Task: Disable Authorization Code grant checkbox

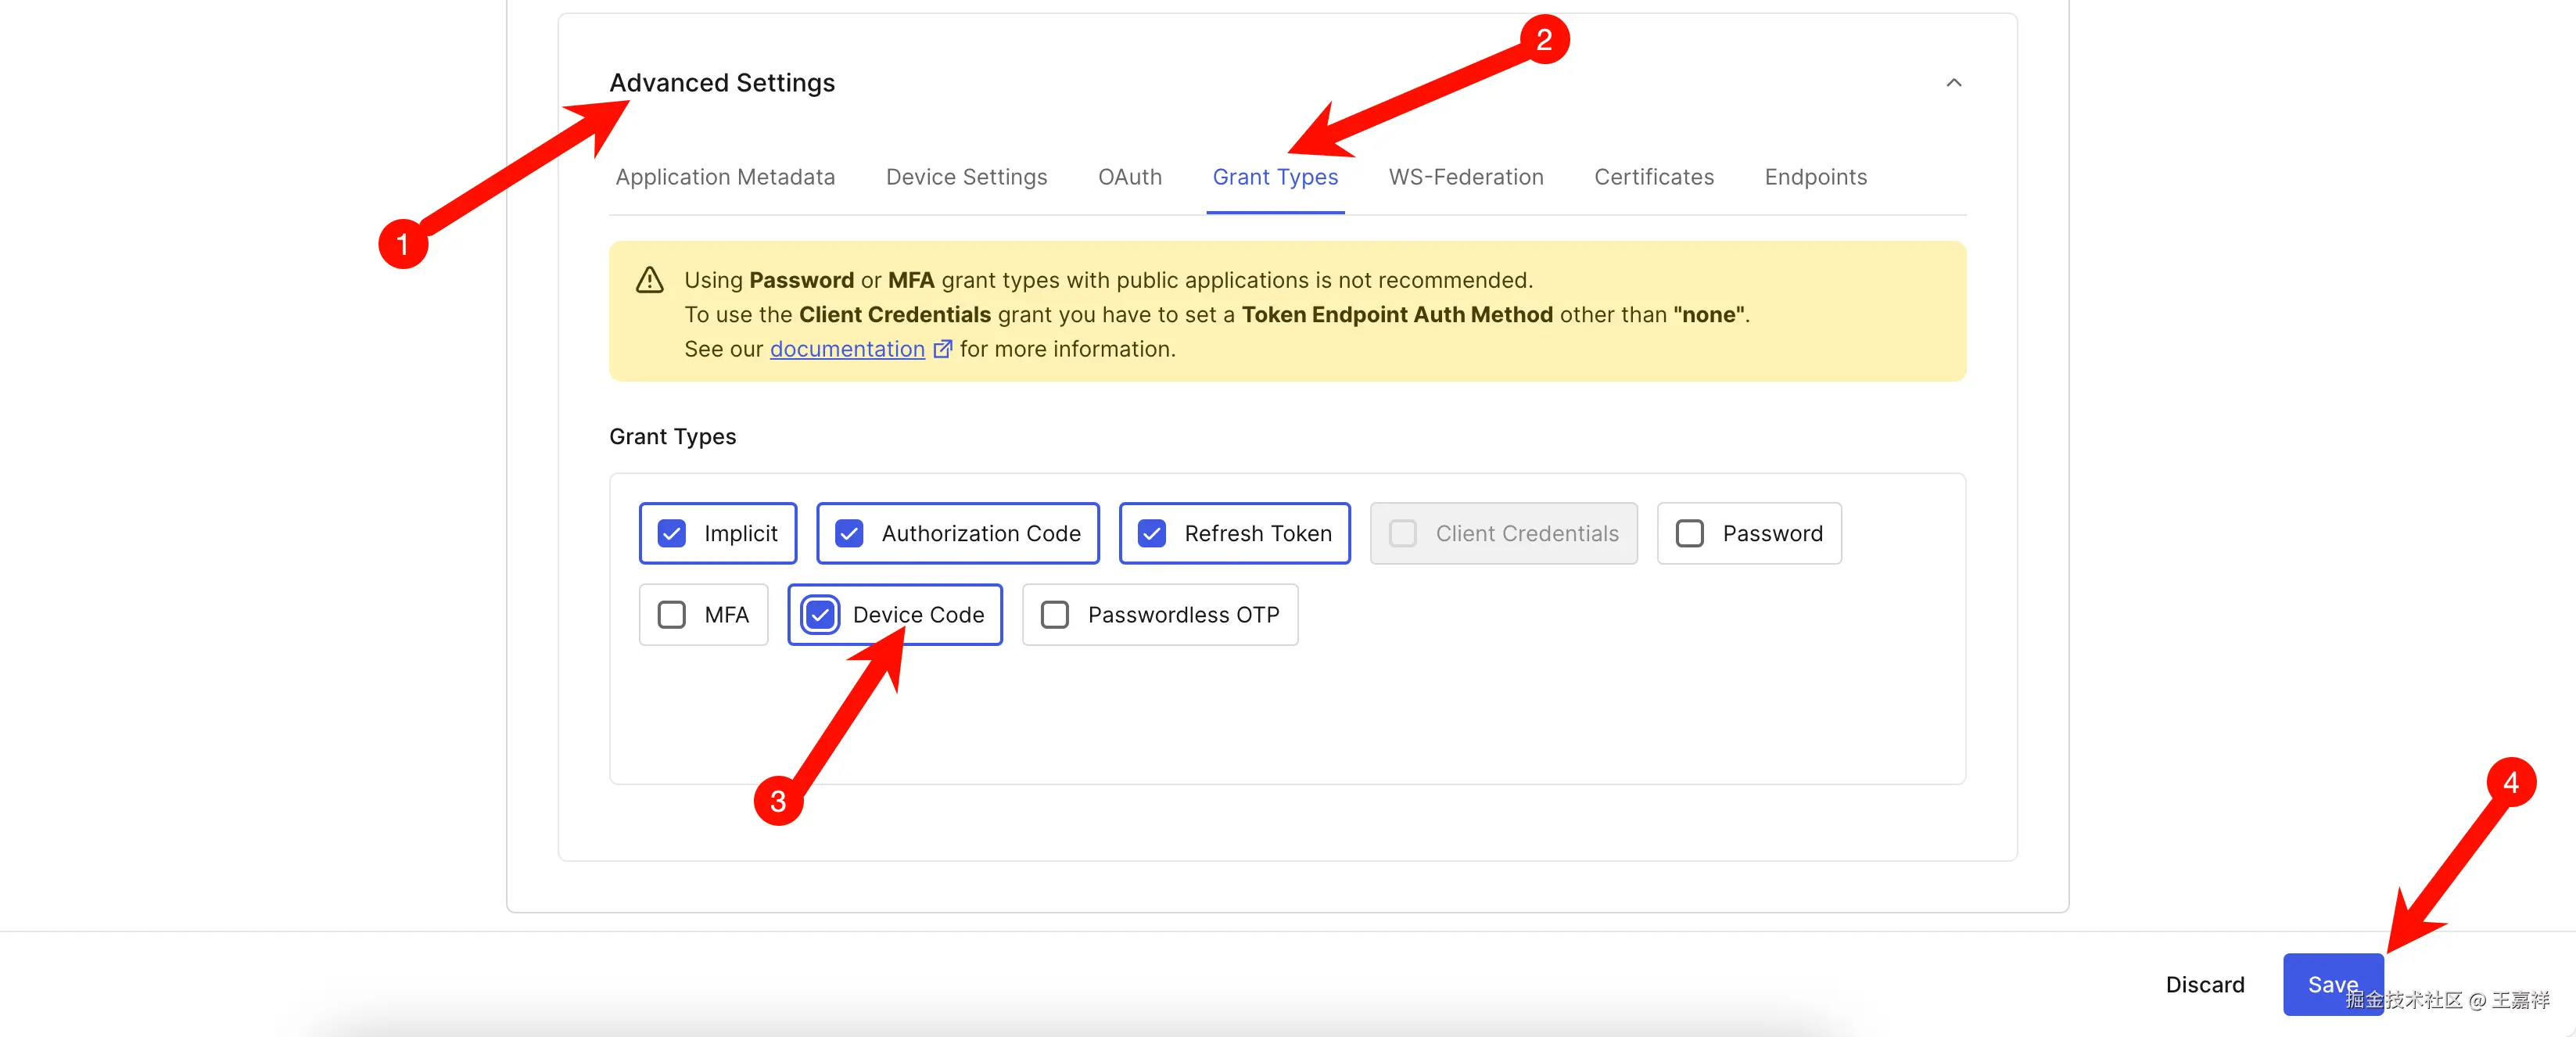Action: pos(849,533)
